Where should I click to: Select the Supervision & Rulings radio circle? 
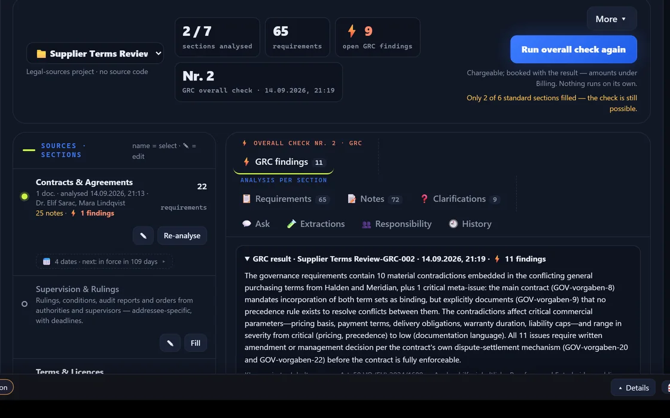pyautogui.click(x=25, y=304)
